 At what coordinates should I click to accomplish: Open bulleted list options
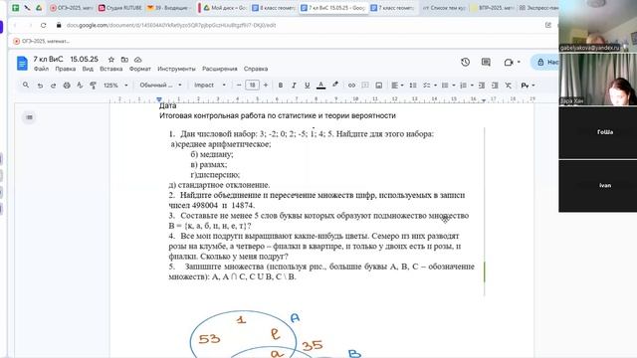[448, 86]
